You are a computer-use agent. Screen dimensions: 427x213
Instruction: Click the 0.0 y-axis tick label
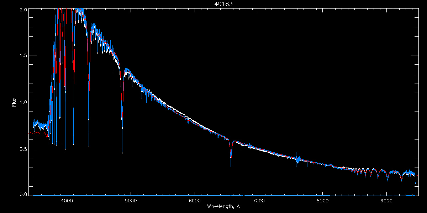coord(22,195)
